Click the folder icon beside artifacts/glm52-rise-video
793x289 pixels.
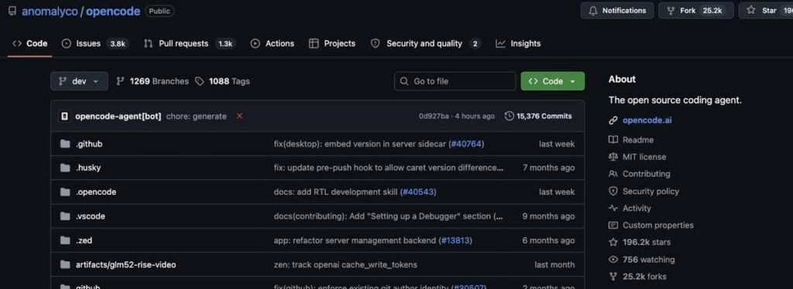click(x=65, y=265)
